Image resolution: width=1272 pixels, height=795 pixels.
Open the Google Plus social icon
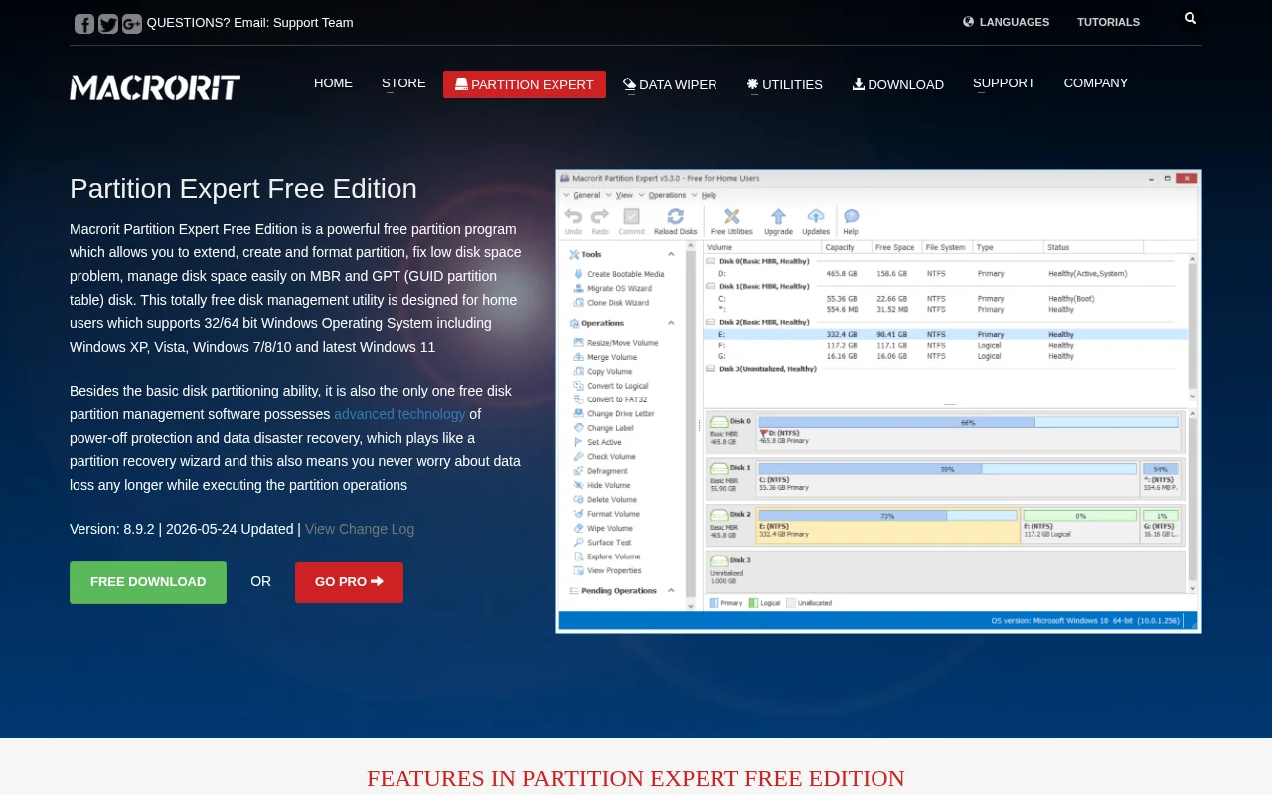click(132, 23)
